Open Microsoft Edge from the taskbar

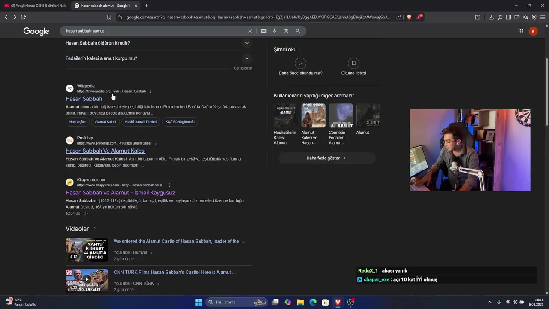[x=313, y=302]
